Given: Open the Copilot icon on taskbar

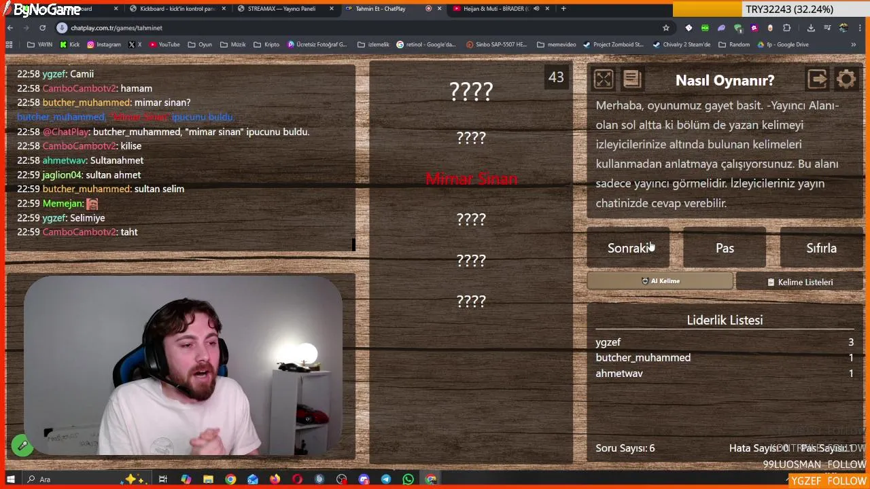Looking at the screenshot, I should coord(186,479).
